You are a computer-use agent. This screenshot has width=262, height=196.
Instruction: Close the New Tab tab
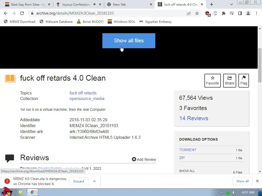[x=151, y=5]
